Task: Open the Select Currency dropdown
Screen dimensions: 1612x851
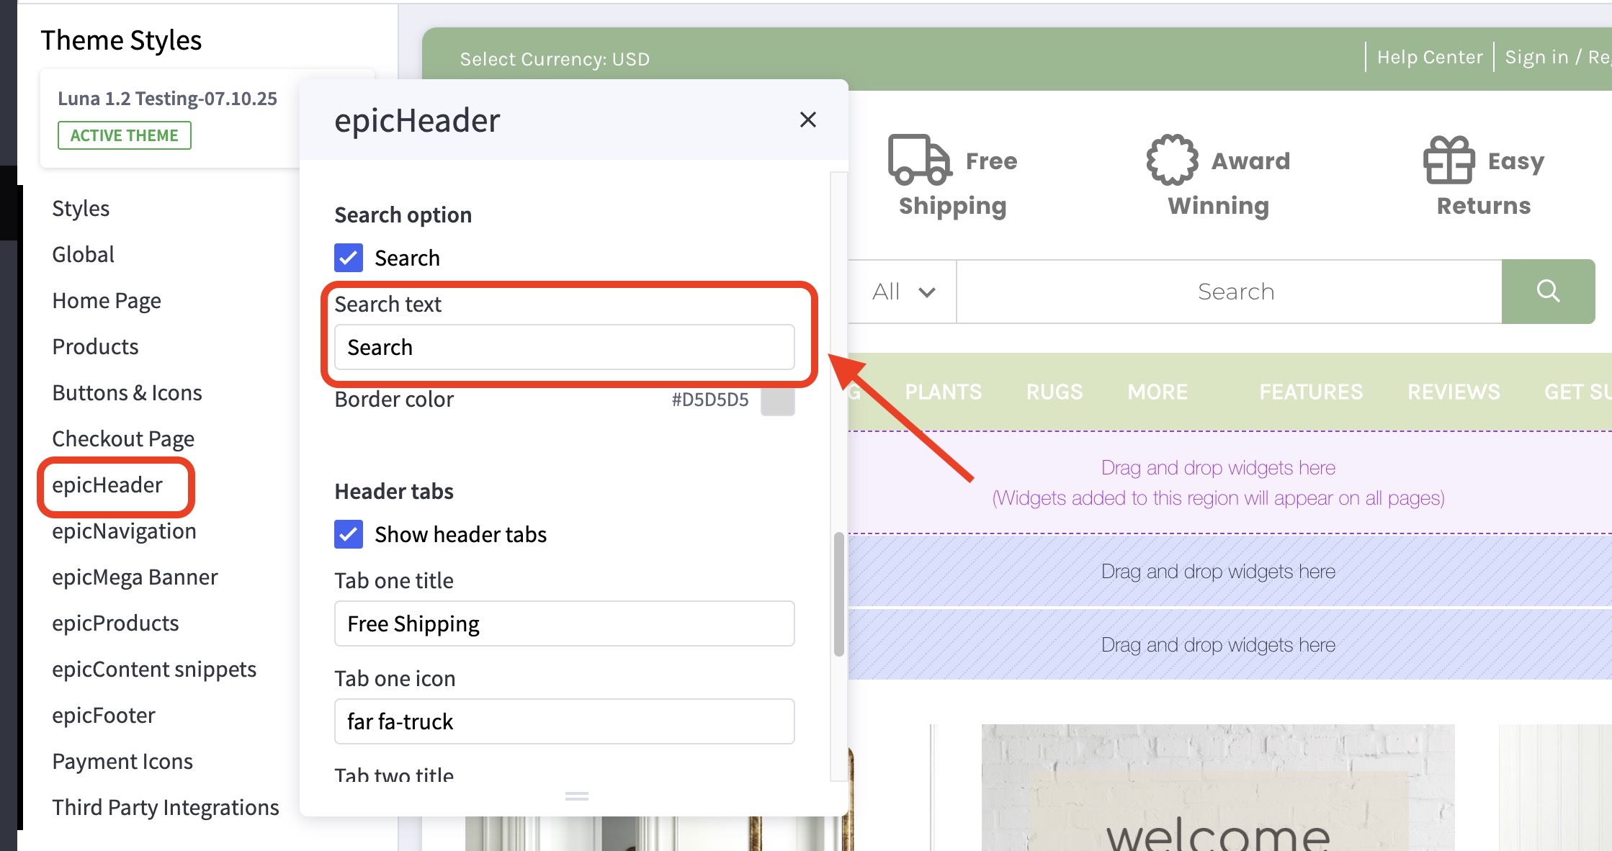Action: tap(555, 58)
